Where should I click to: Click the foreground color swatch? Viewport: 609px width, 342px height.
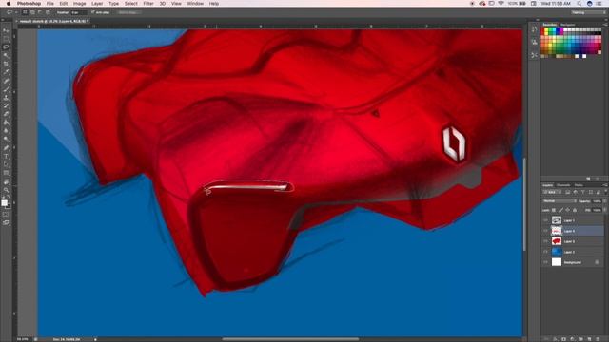(x=4, y=202)
